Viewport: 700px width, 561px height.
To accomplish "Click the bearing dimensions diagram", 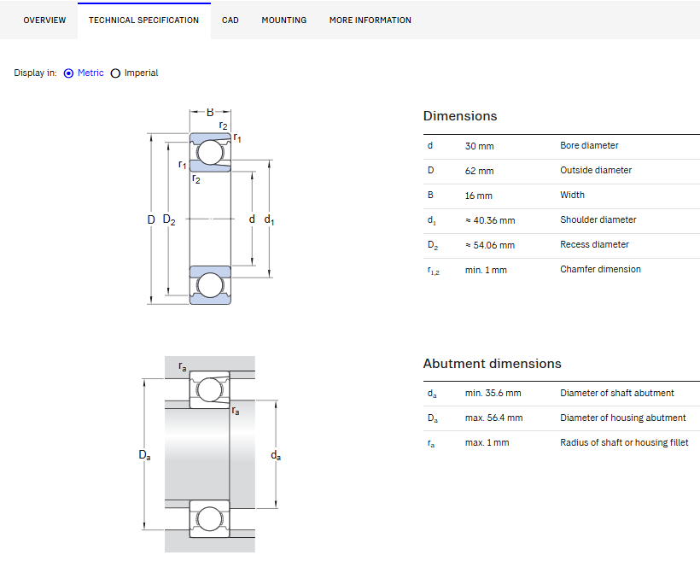I will pos(211,207).
